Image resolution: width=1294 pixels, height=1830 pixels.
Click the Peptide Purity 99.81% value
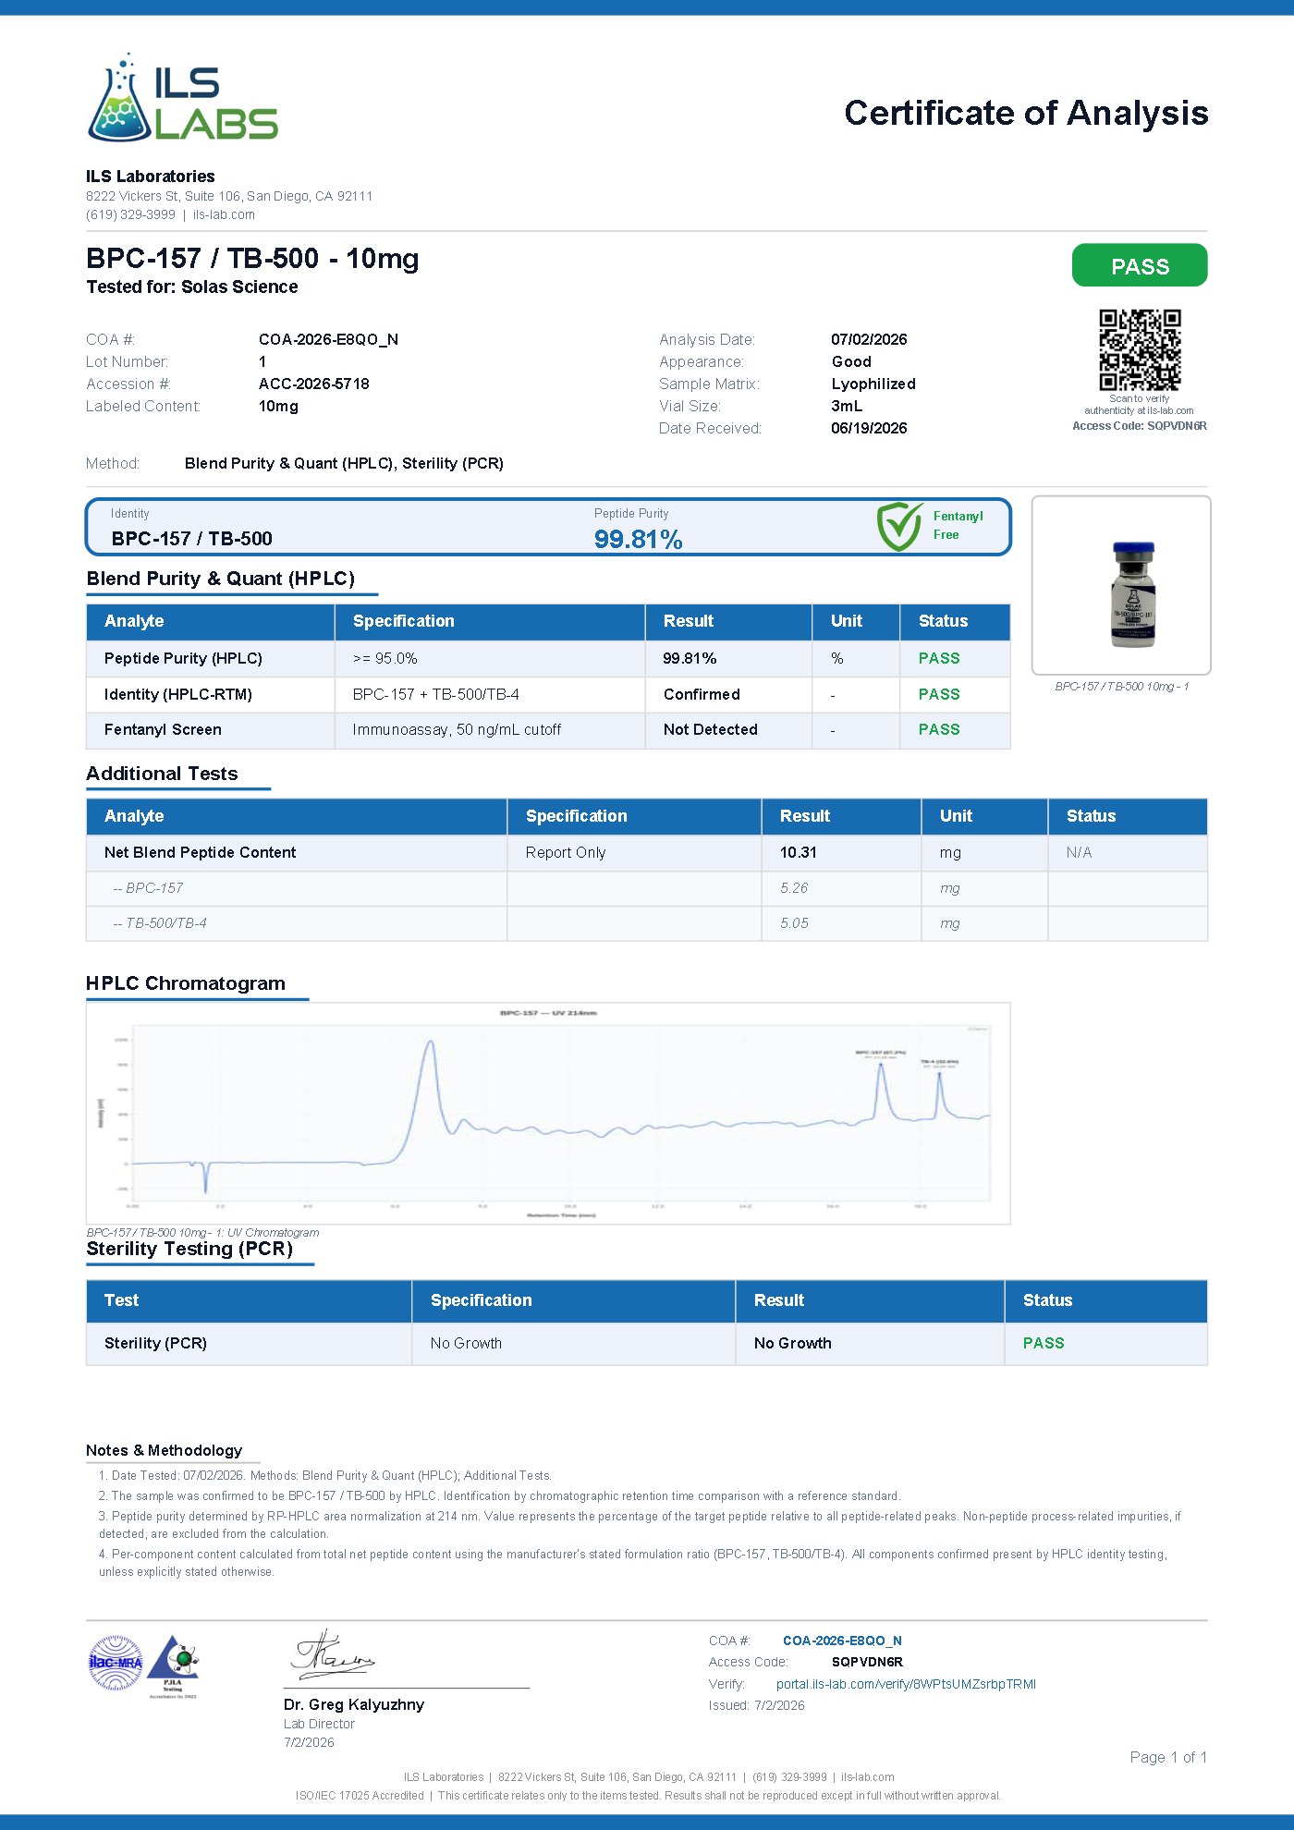[x=638, y=540]
